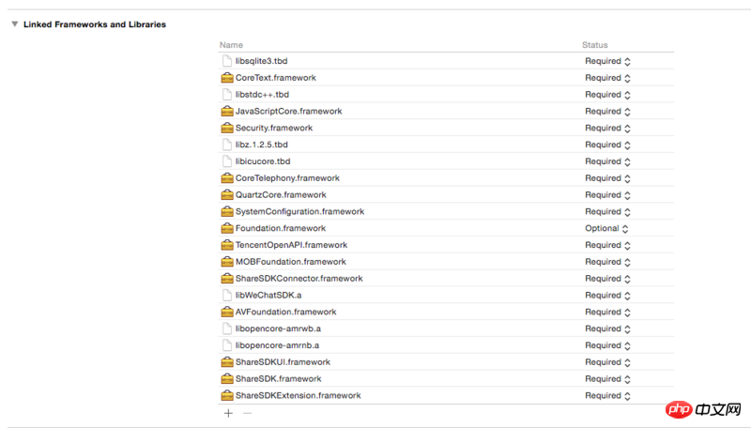Image resolution: width=751 pixels, height=428 pixels.
Task: Click the ShareSDK.framework toolbox icon
Action: [227, 378]
